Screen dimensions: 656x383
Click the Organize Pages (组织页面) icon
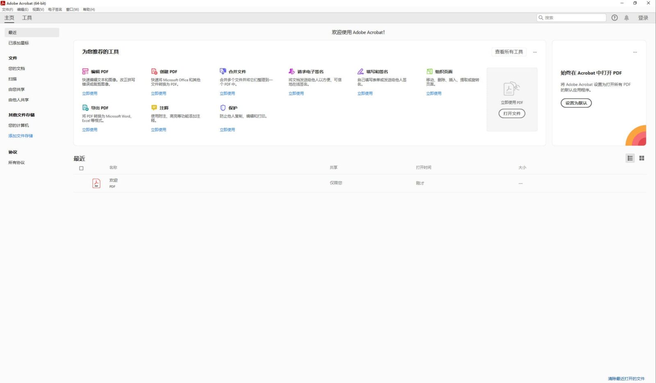tap(429, 71)
